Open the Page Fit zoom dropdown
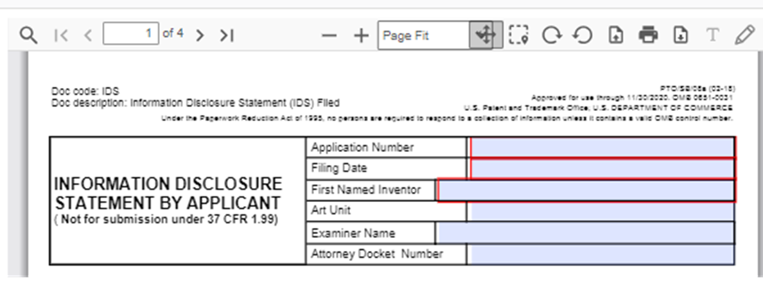The width and height of the screenshot is (763, 281). pos(424,35)
